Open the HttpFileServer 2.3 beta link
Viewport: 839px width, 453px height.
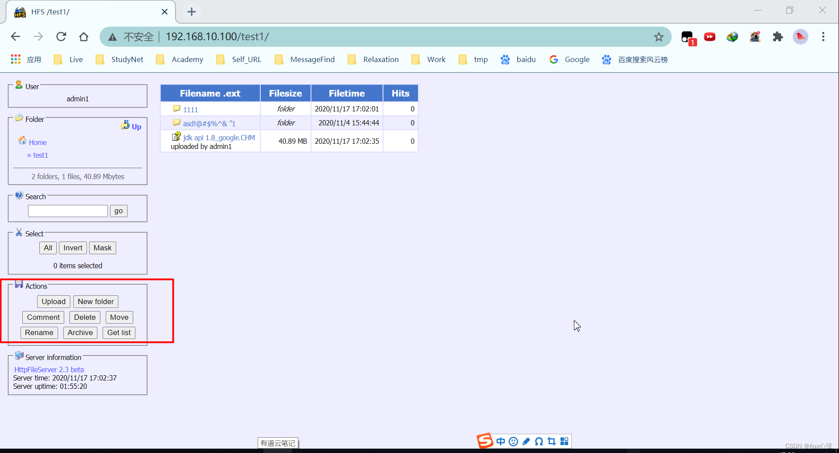(x=48, y=369)
